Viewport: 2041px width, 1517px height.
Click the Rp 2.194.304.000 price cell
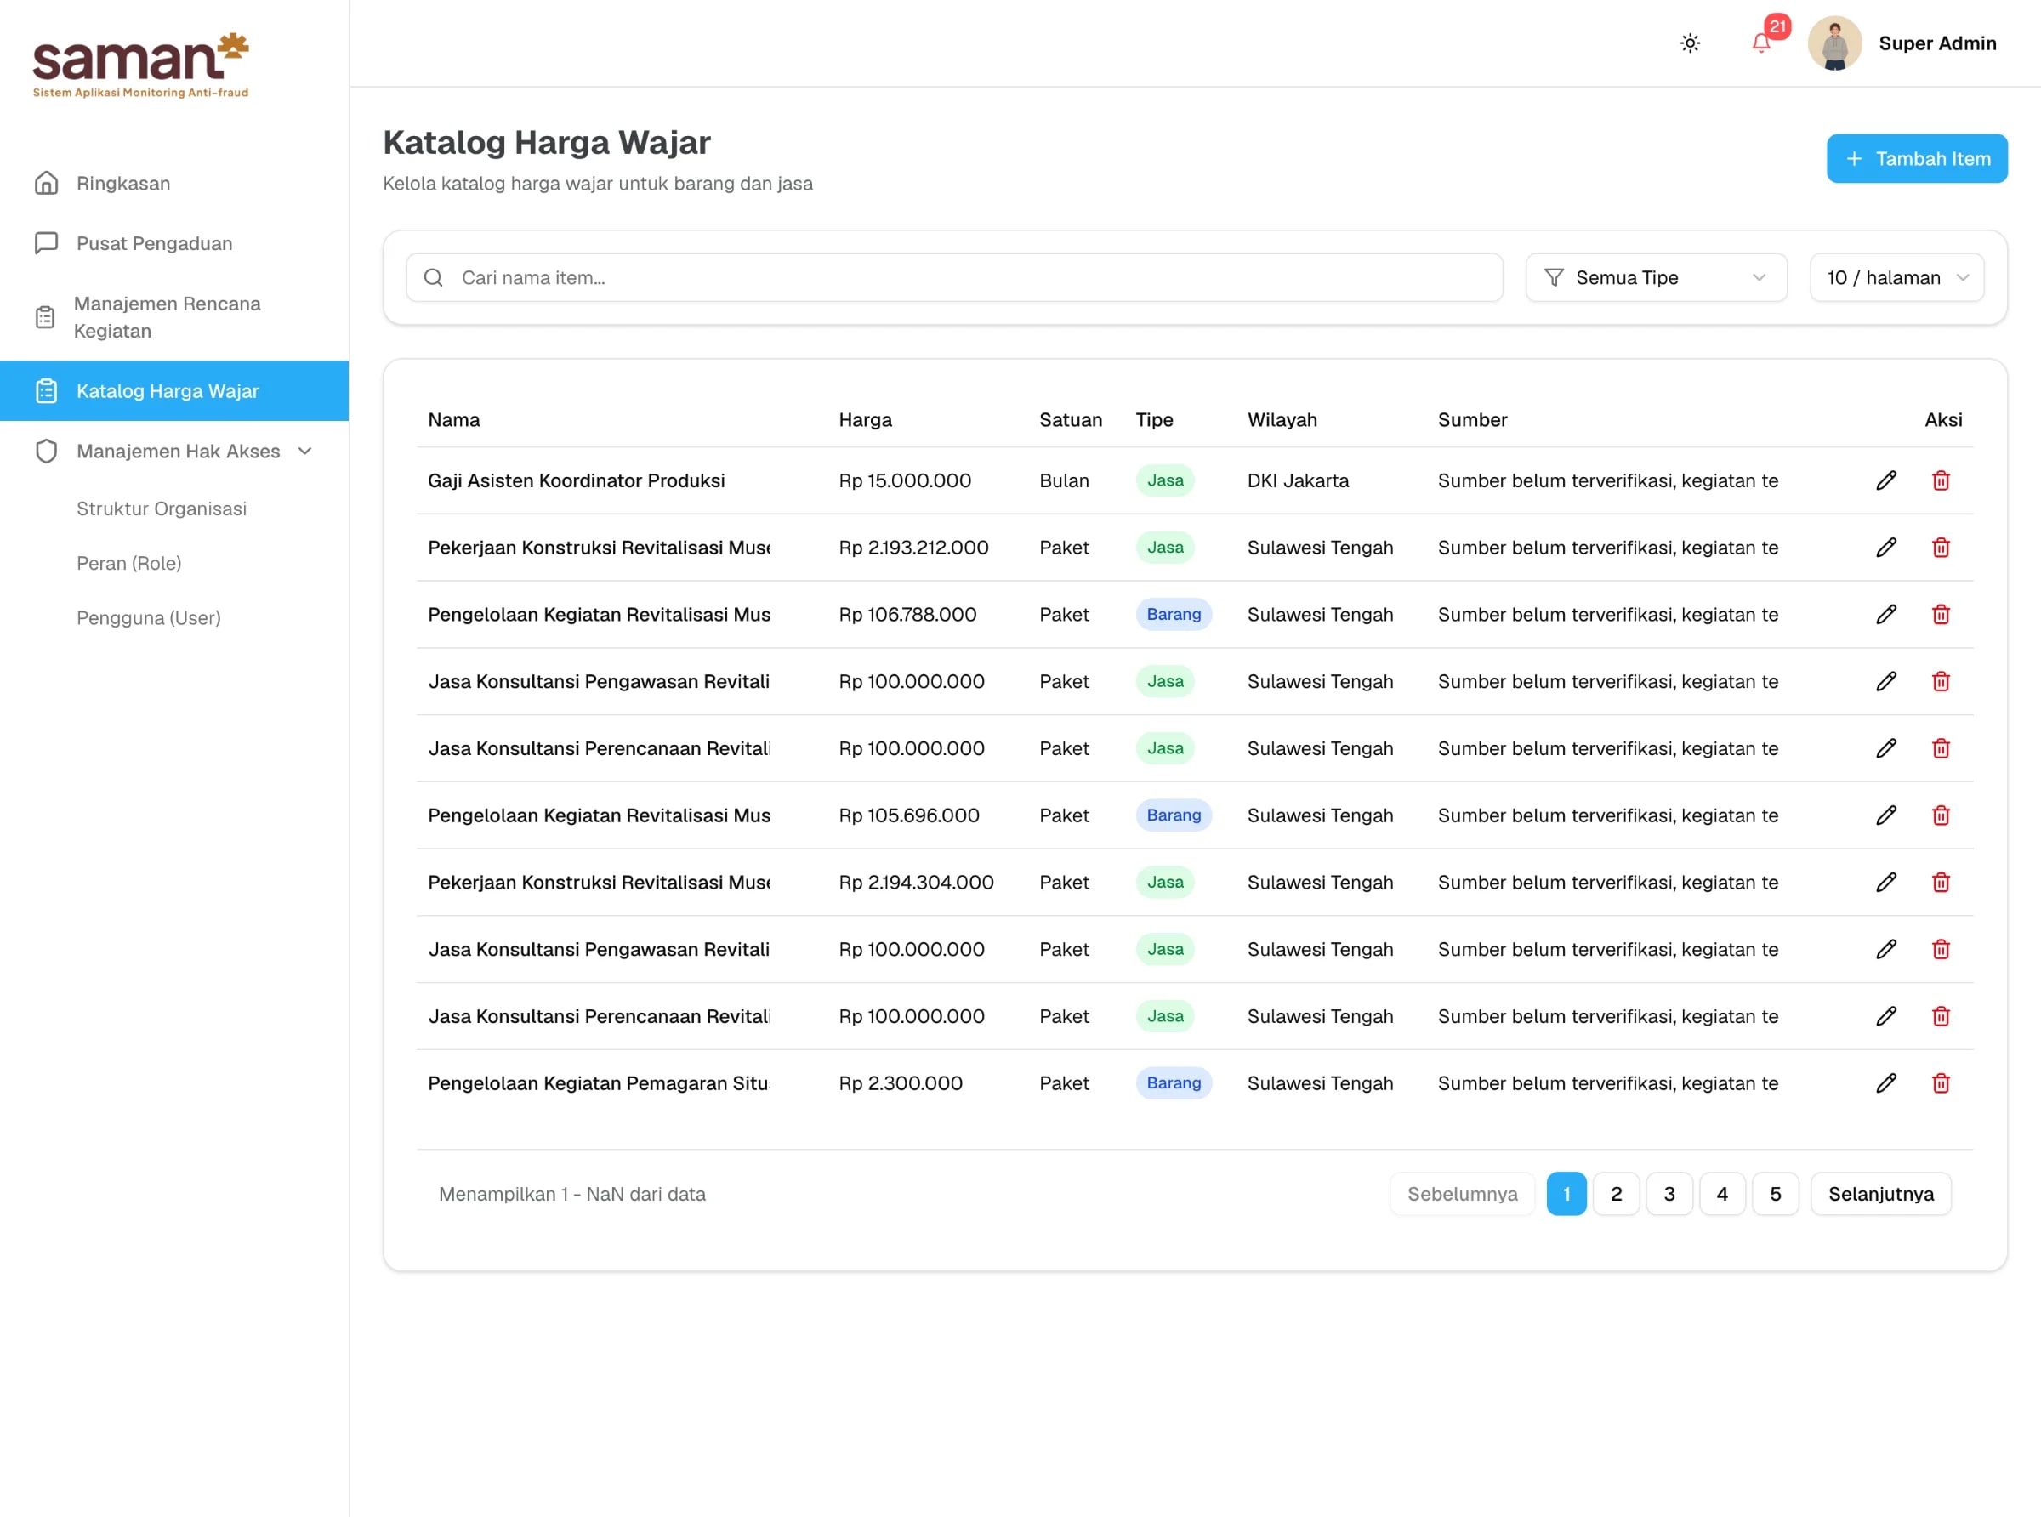(916, 883)
